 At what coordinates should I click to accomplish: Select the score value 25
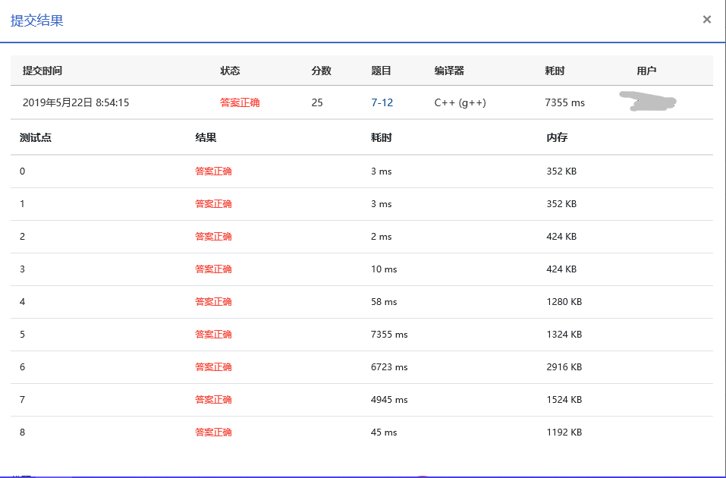tap(317, 103)
